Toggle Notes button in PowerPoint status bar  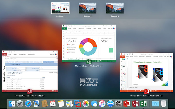pos(137,91)
